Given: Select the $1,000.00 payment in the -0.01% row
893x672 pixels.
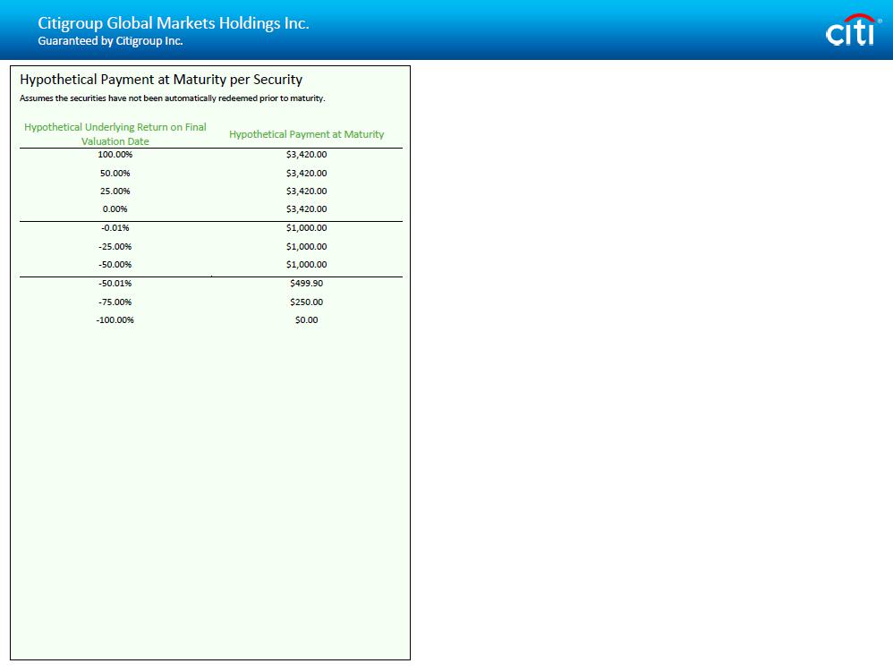Looking at the screenshot, I should point(306,228).
